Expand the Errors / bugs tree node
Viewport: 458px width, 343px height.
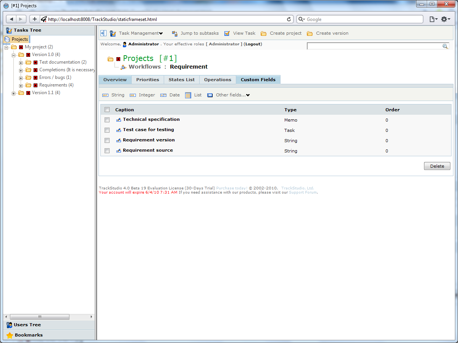(21, 78)
